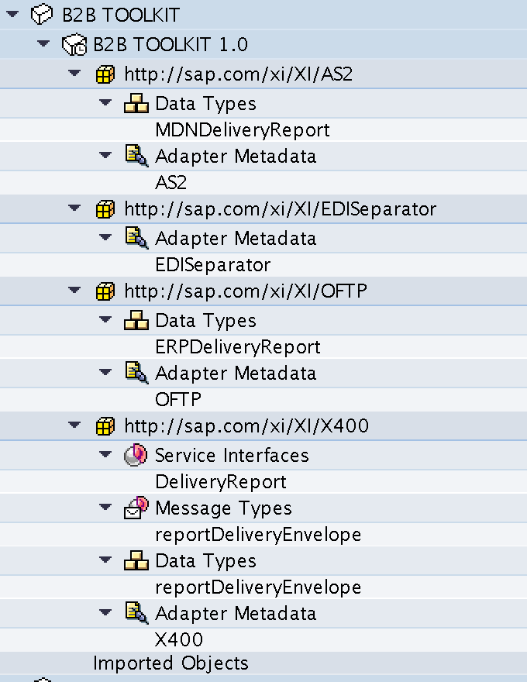The width and height of the screenshot is (527, 682).
Task: Collapse Data Types under the OFTP namespace
Action: click(105, 319)
